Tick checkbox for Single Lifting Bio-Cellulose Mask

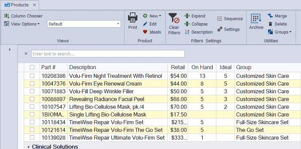(32, 114)
